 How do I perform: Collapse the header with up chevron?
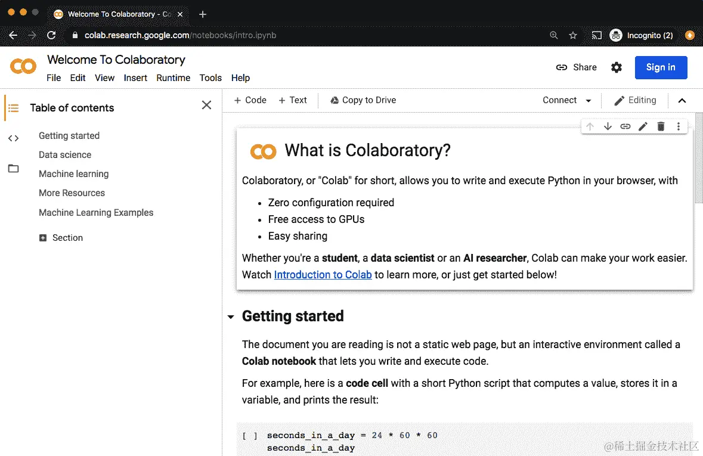coord(682,100)
